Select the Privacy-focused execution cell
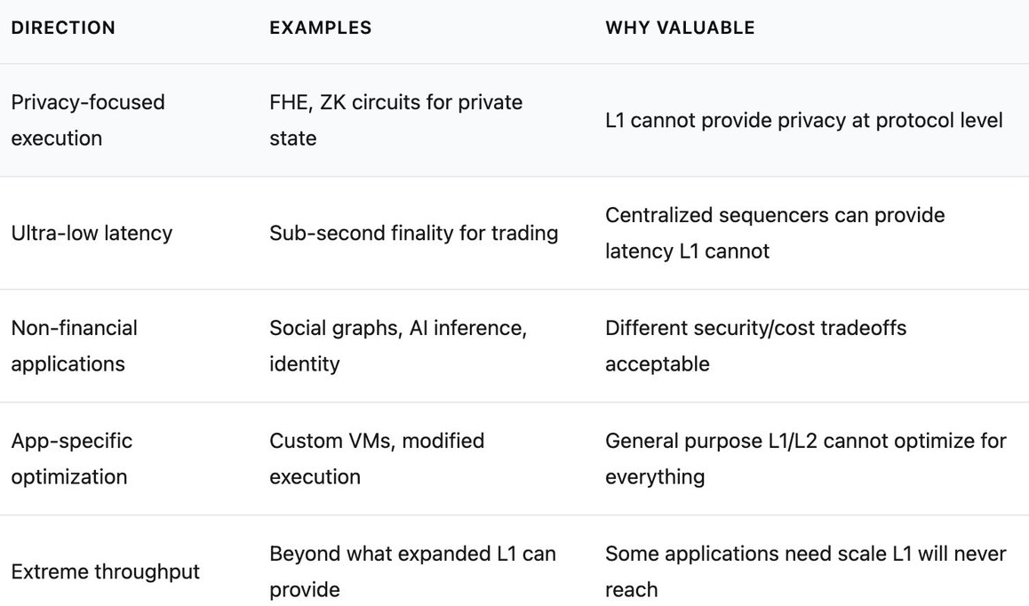Screen dimensions: 1029x606 click(88, 120)
